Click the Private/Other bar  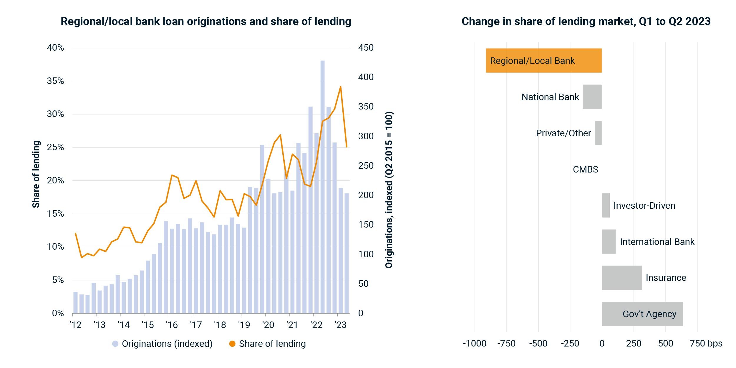coord(598,133)
